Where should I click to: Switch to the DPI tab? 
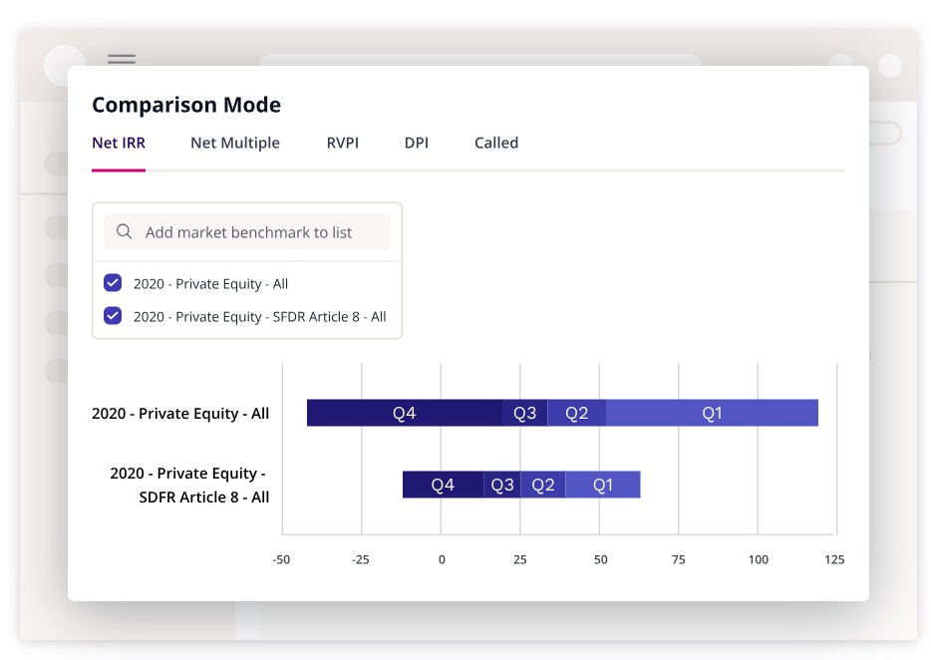tap(417, 143)
